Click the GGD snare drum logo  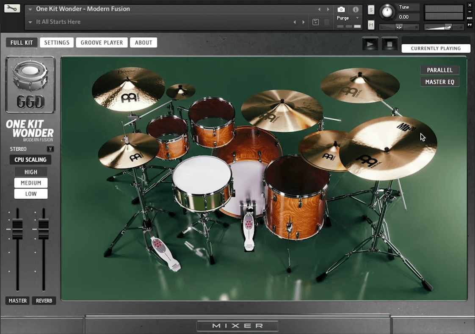[x=30, y=85]
